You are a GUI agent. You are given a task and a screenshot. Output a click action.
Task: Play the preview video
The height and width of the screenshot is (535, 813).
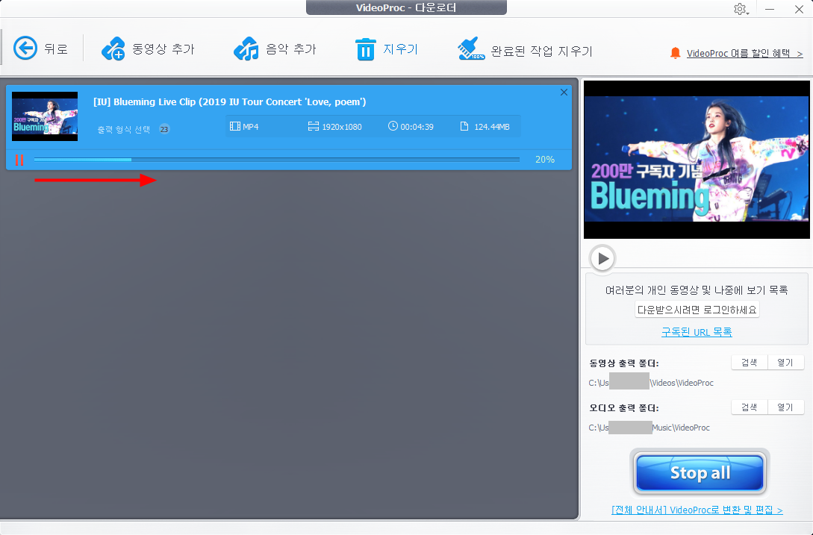[x=602, y=258]
